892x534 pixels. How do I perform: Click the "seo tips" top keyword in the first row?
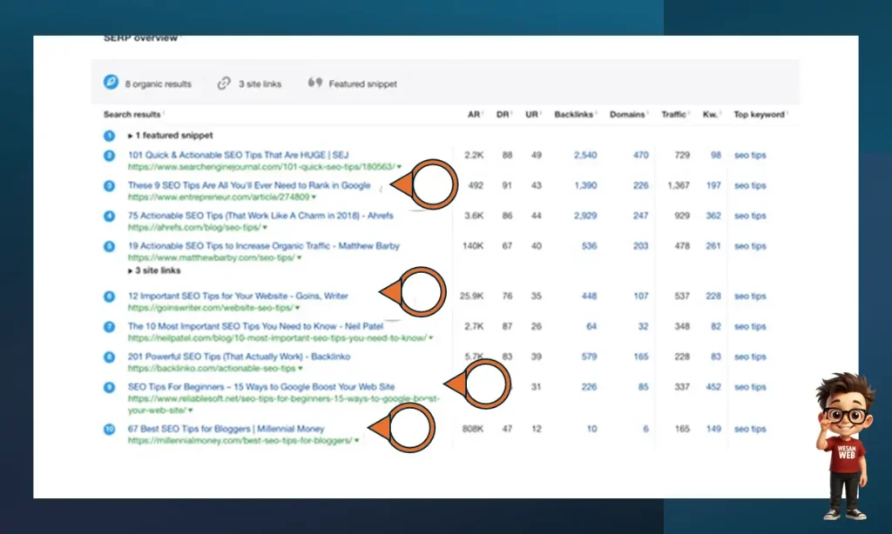click(x=750, y=155)
